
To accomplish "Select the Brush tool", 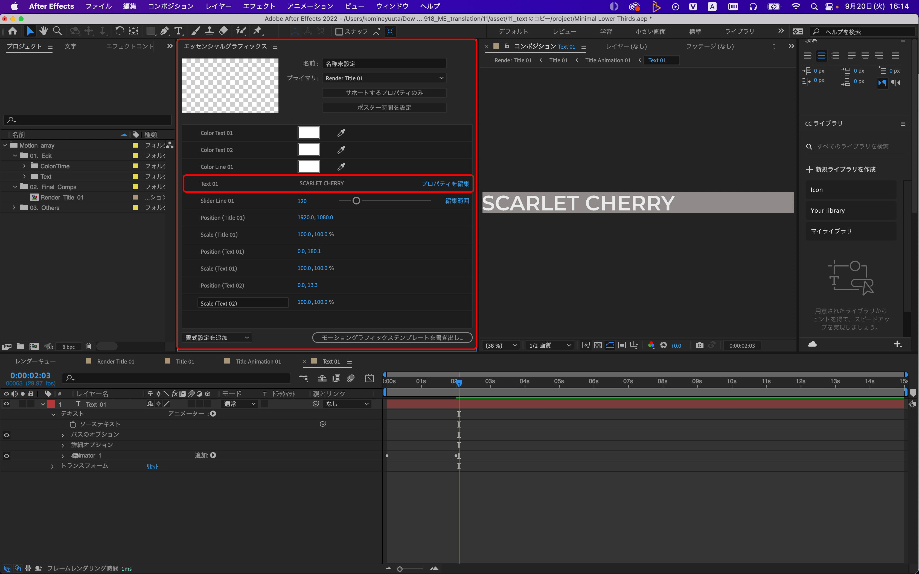I will point(196,31).
